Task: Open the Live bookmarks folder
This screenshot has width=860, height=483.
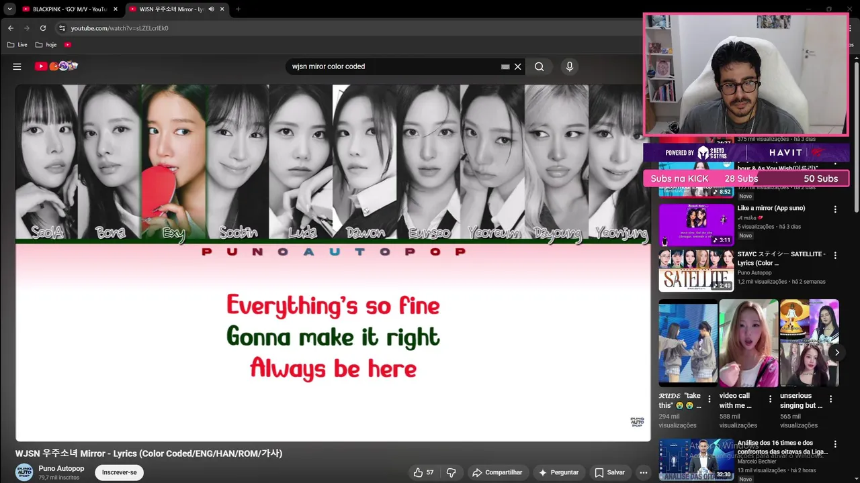Action: 17,45
